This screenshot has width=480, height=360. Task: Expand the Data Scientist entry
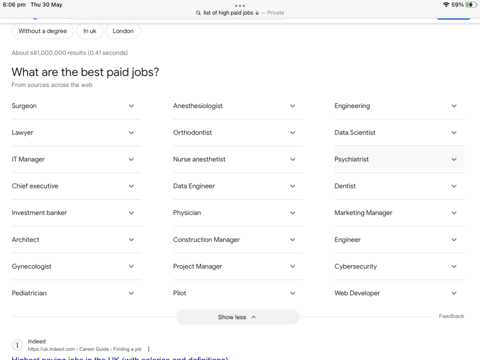[399, 133]
